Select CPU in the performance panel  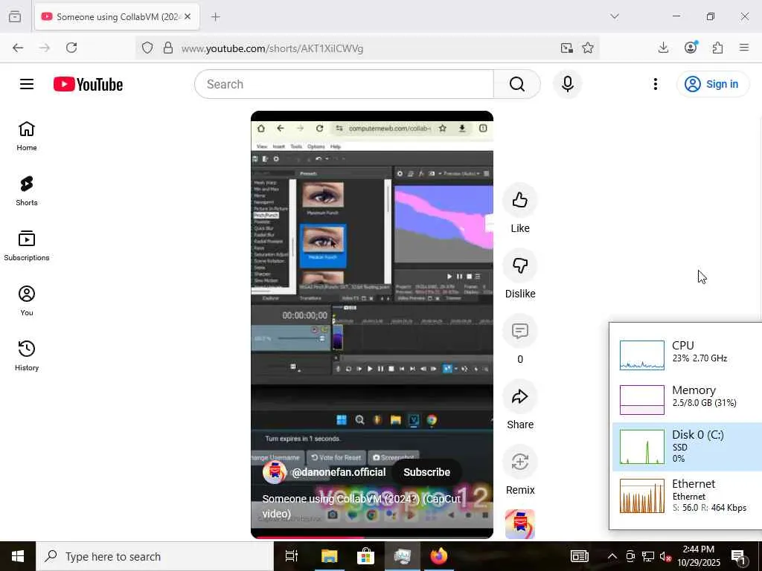(687, 355)
